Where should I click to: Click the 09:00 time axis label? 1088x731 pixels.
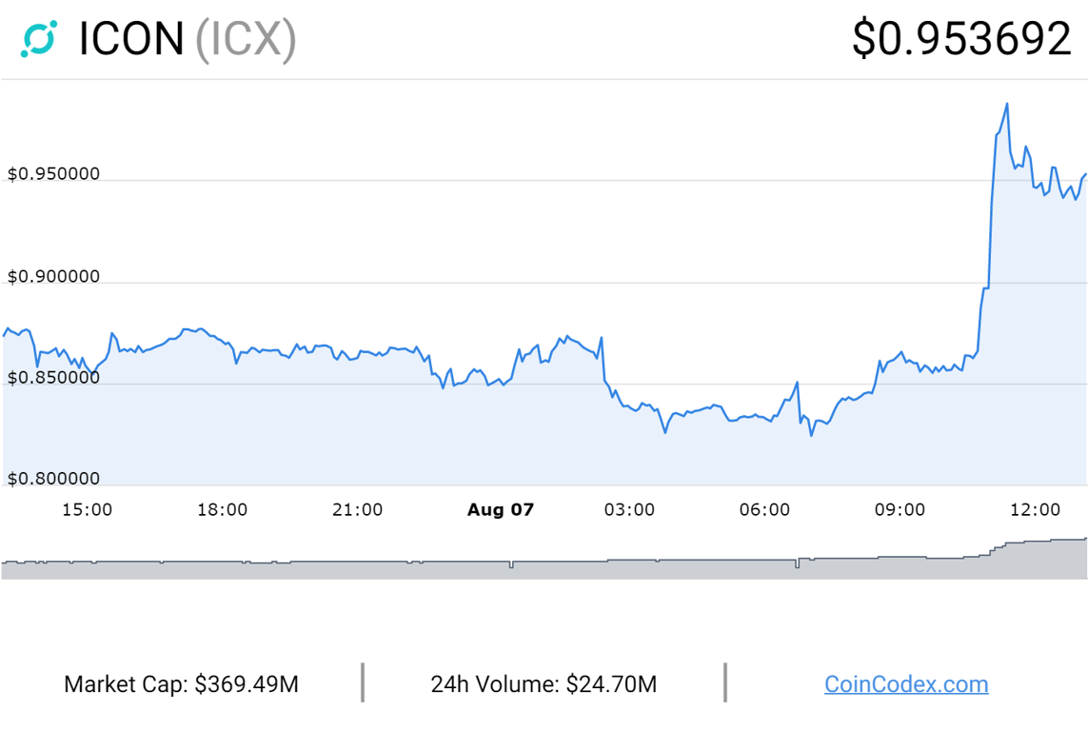(x=900, y=510)
